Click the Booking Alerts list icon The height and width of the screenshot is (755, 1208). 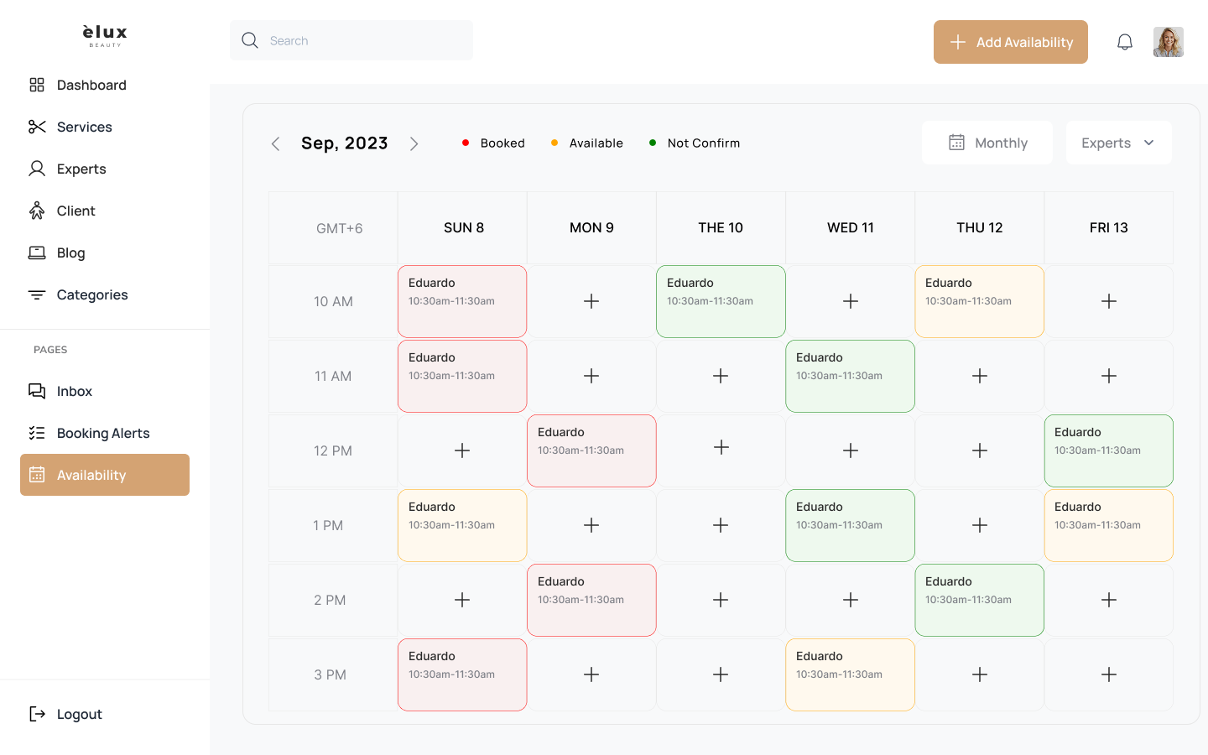(x=37, y=433)
